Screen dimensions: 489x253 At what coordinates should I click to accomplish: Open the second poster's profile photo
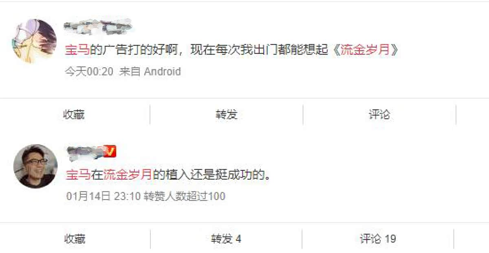pyautogui.click(x=35, y=166)
